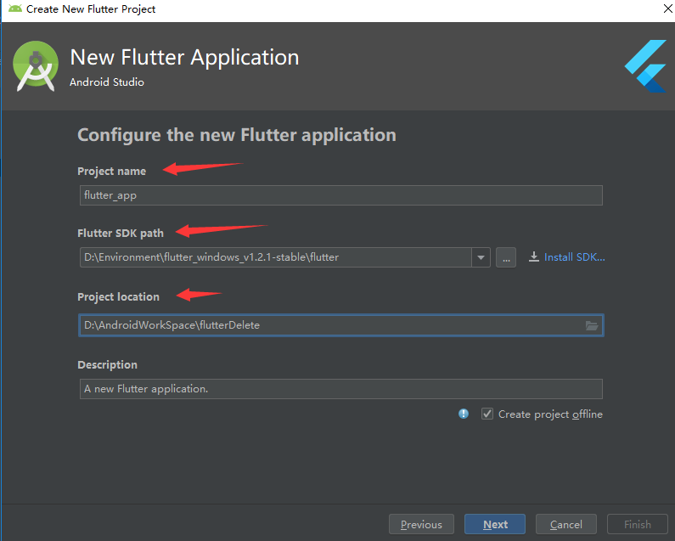The width and height of the screenshot is (675, 541).
Task: Click the Project name label
Action: (111, 172)
